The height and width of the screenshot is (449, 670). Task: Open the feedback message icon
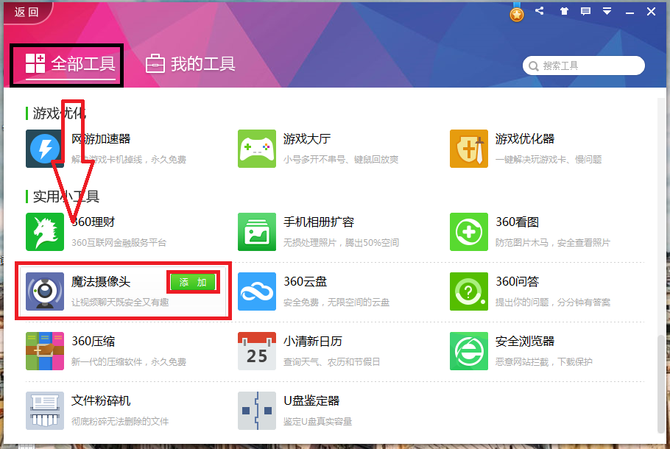[x=585, y=11]
